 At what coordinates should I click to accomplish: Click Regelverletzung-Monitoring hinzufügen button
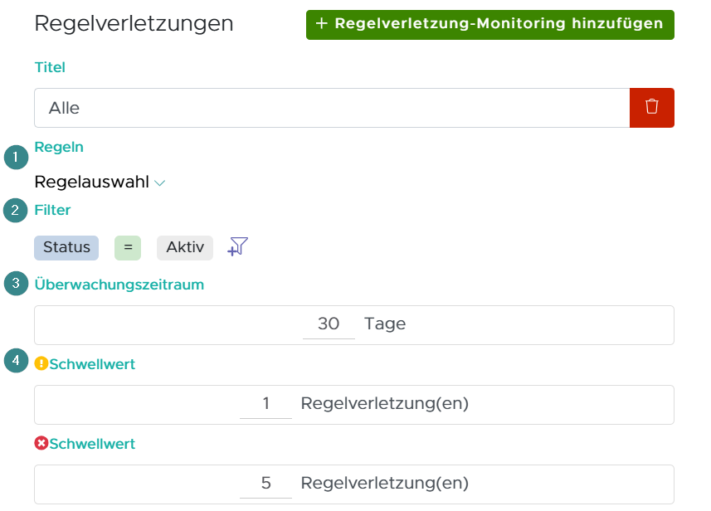click(x=489, y=24)
